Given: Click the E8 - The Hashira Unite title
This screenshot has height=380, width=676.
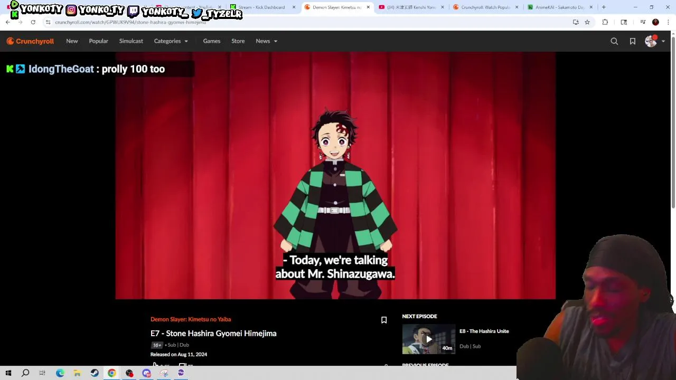Looking at the screenshot, I should (484, 331).
